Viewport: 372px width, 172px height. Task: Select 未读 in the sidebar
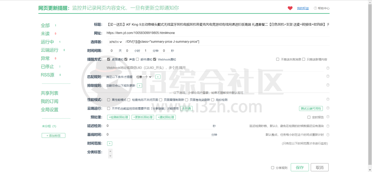pos(45,34)
